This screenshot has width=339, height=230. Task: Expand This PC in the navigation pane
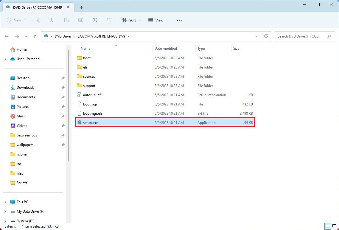[x=5, y=202]
